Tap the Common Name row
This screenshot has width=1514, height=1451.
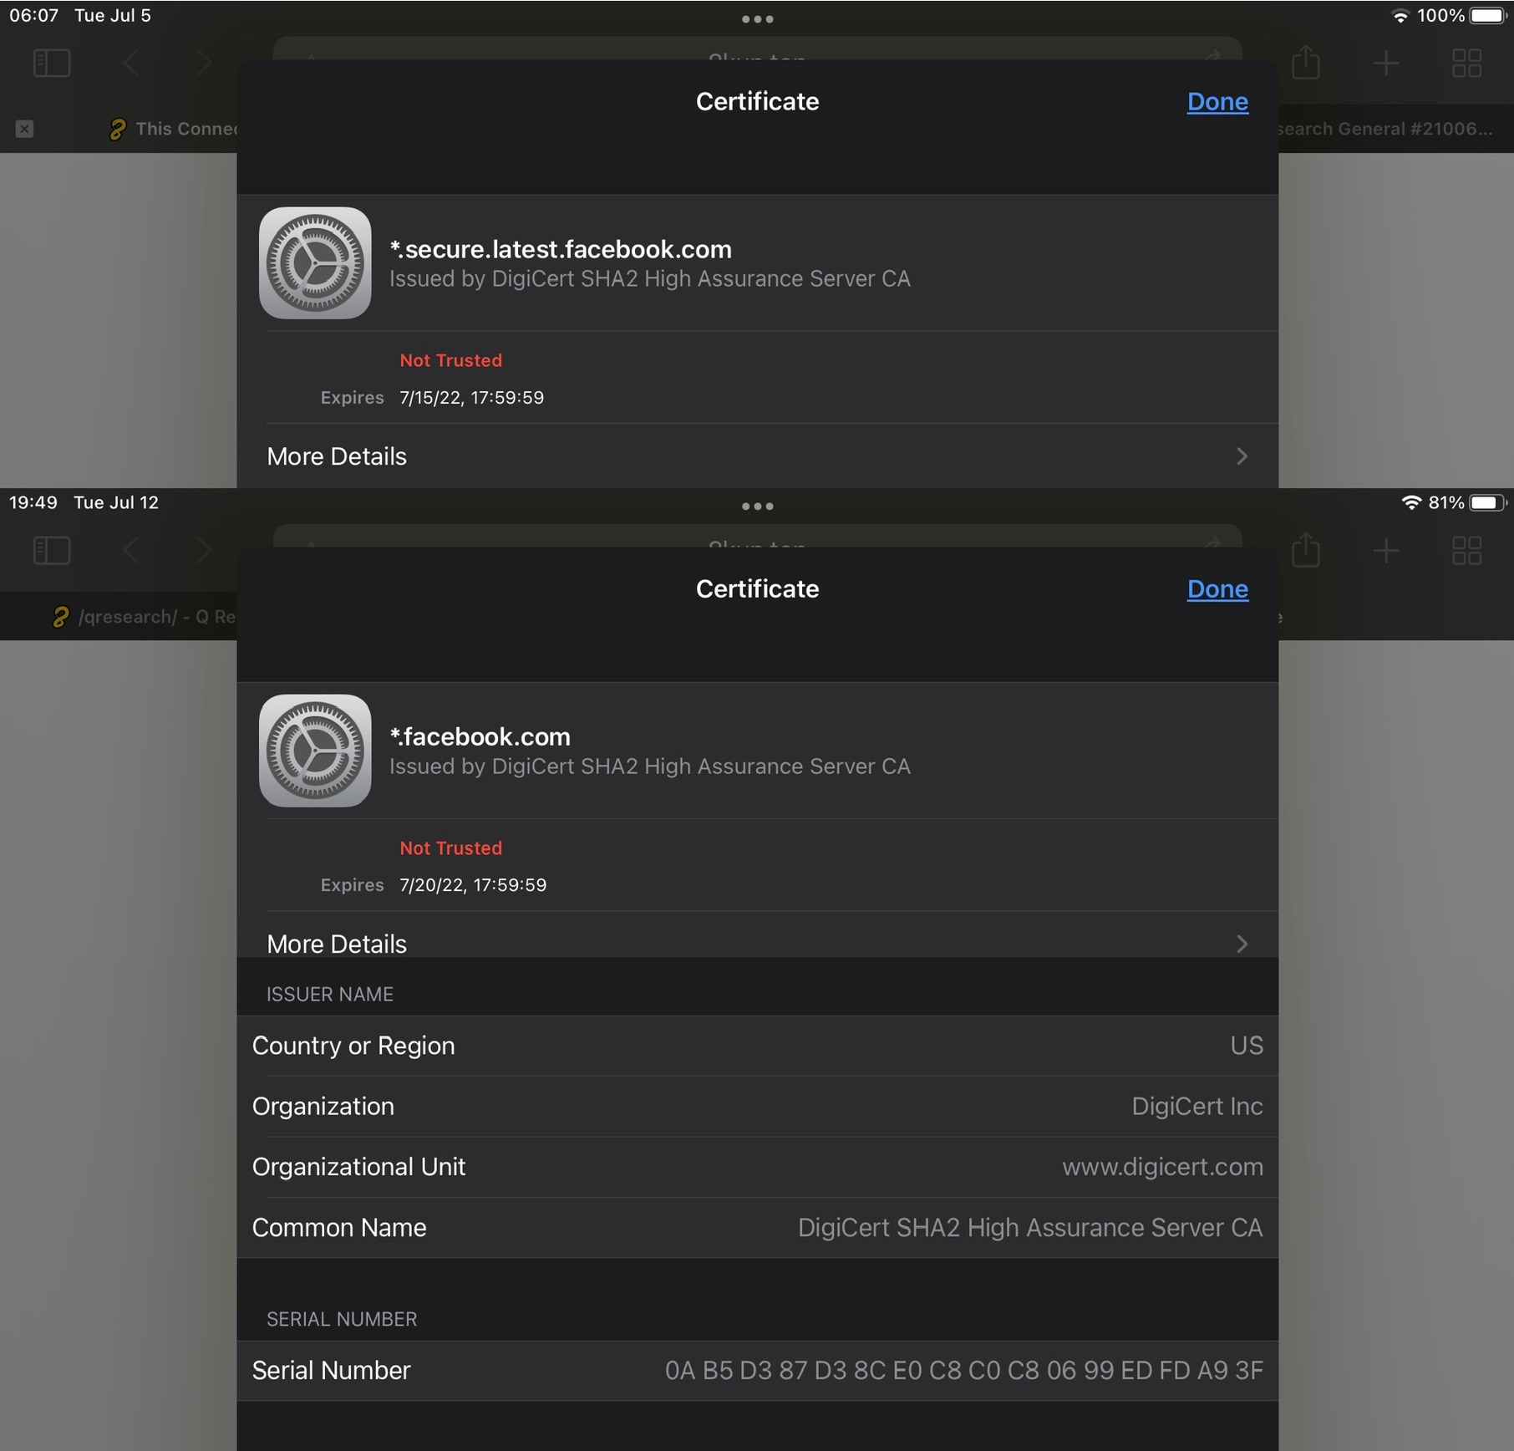point(757,1228)
